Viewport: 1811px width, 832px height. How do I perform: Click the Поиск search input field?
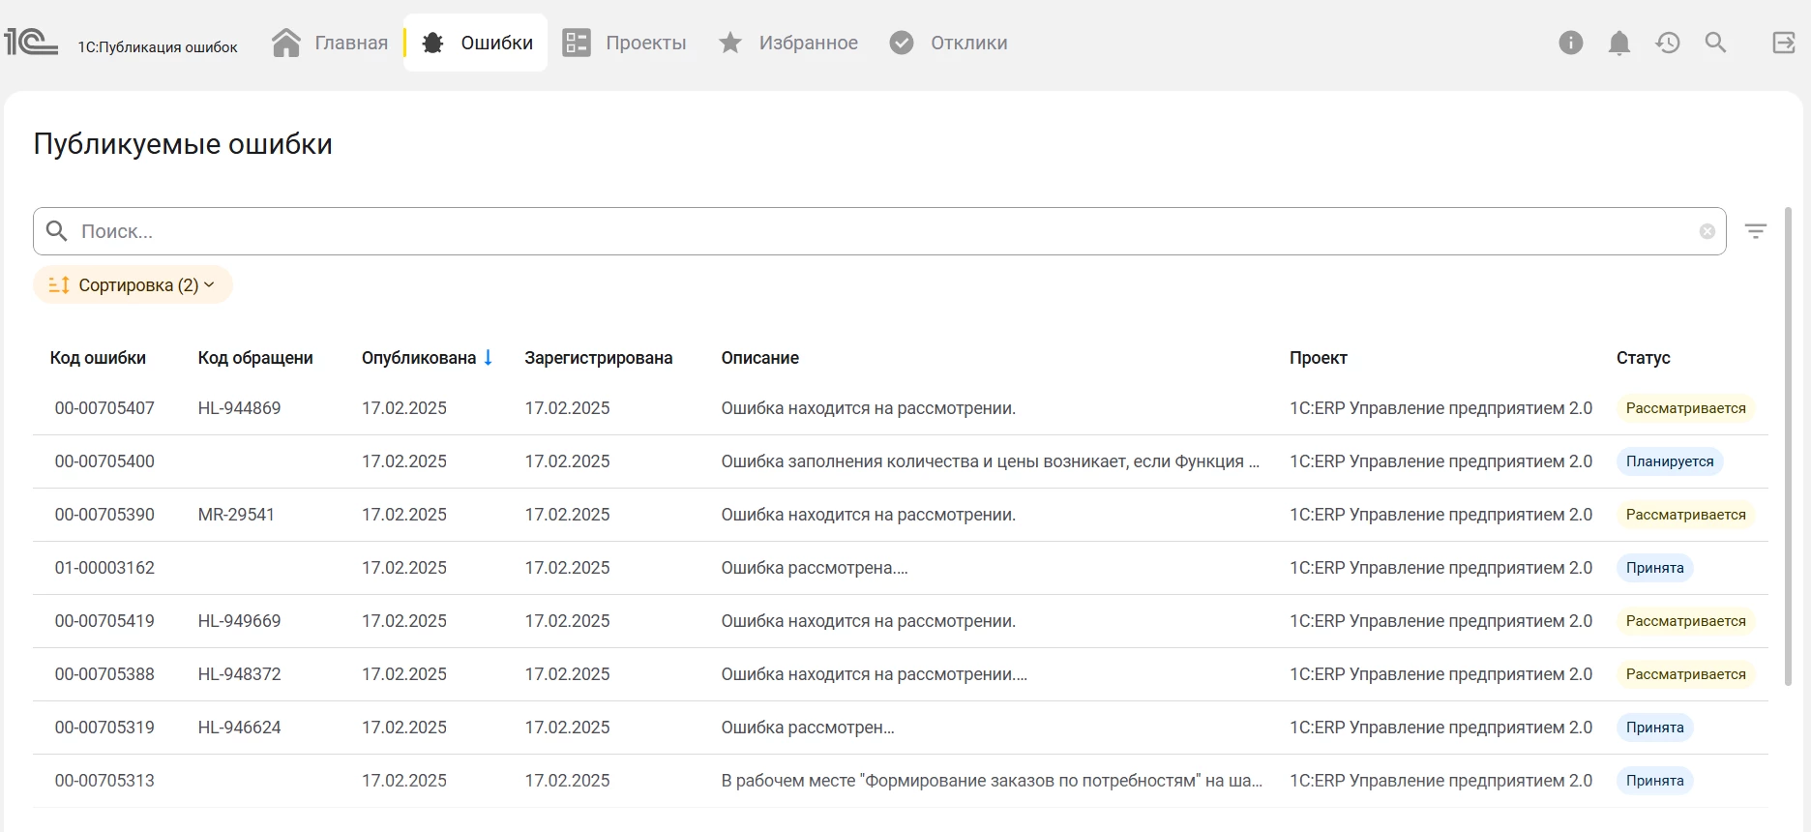point(871,231)
